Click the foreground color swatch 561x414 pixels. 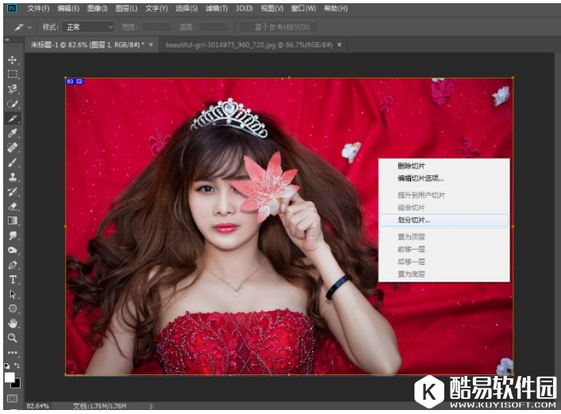[10, 376]
